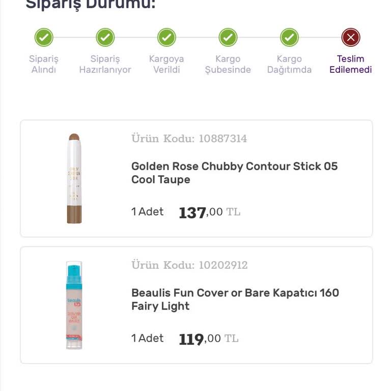Open Beaulis Fun Cover or Bare title
The image size is (391, 391).
(235, 299)
